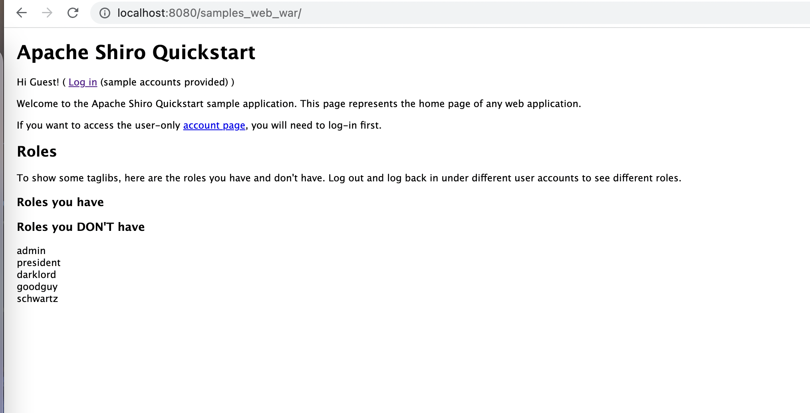Viewport: 810px width, 413px height.
Task: Select the darklord role text
Action: pos(36,275)
